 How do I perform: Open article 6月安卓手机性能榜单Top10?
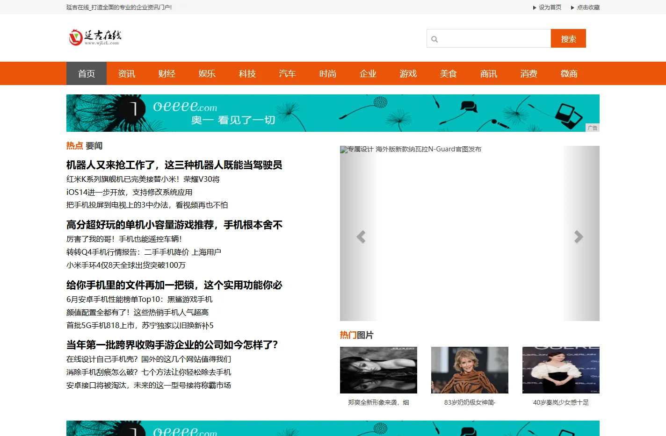point(139,299)
